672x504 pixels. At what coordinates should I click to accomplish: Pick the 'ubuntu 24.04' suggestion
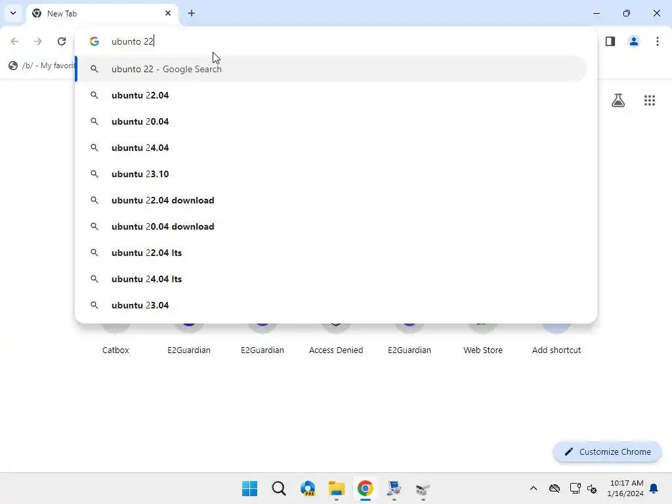331,148
